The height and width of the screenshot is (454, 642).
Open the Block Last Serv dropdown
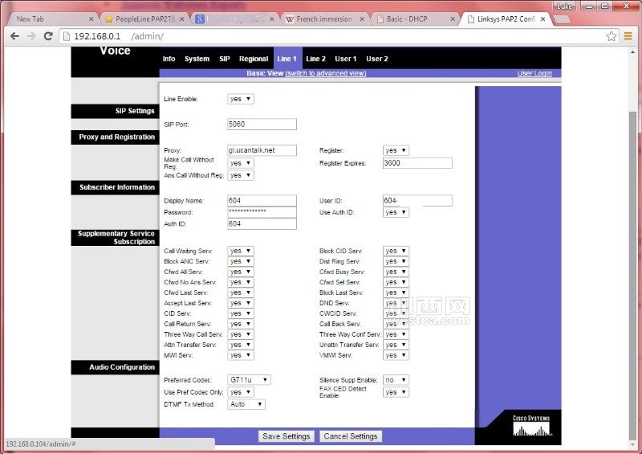396,292
